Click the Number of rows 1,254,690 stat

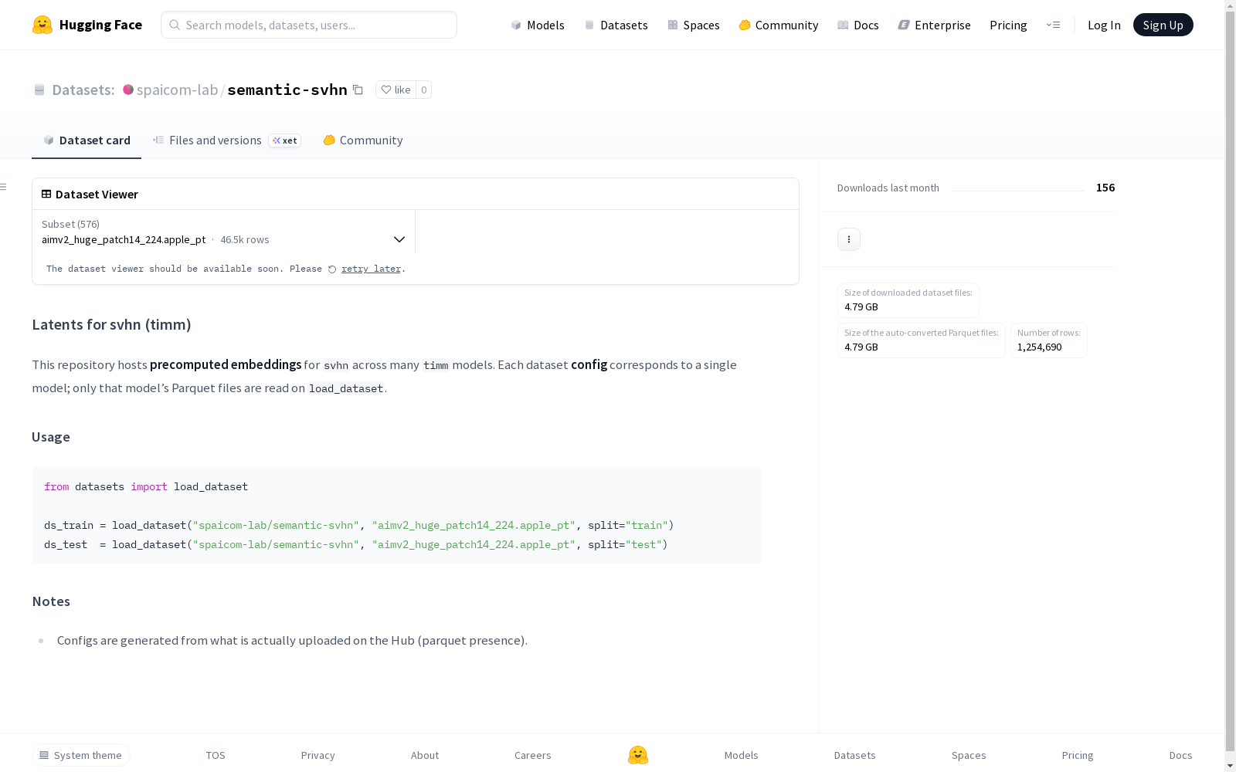pos(1049,340)
